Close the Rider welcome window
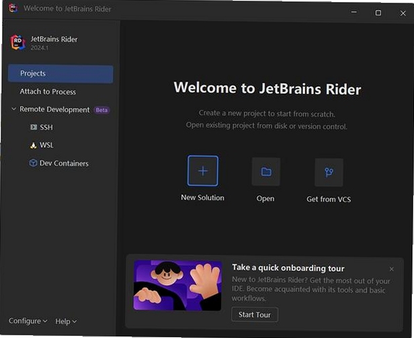Screen dimensions: 414x338 click(x=403, y=13)
